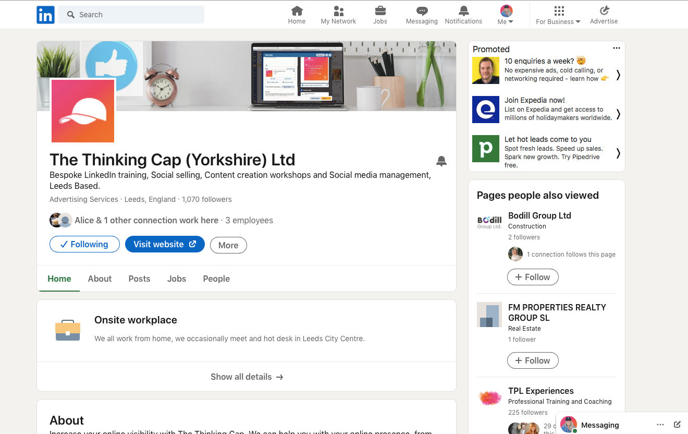This screenshot has height=434, width=688.
Task: Open the More actions dropdown
Action: tap(228, 245)
